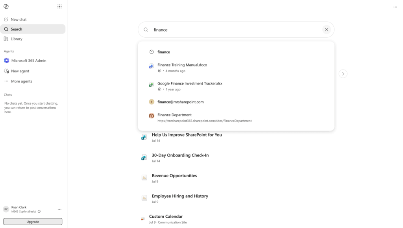
Task: Open Custom Calendar result
Action: click(x=166, y=217)
